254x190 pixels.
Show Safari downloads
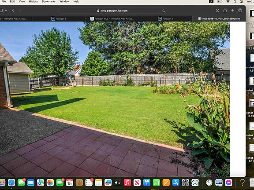(x=217, y=11)
